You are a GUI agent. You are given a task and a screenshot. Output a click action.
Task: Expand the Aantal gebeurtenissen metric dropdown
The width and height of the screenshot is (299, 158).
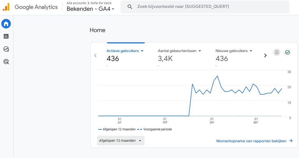pos(200,51)
